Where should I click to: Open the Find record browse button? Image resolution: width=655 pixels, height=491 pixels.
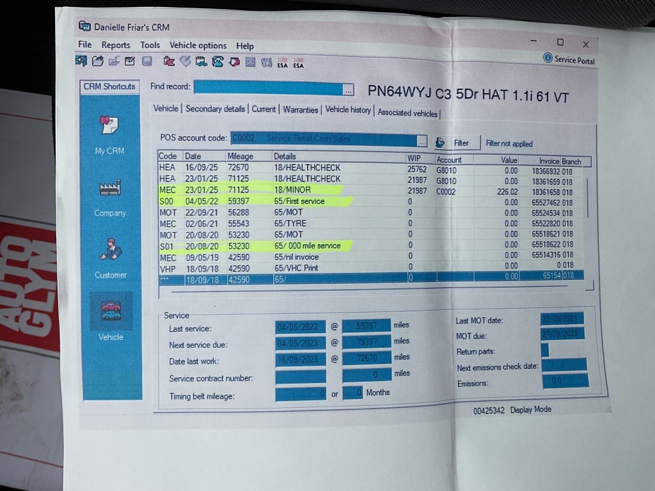(x=347, y=90)
